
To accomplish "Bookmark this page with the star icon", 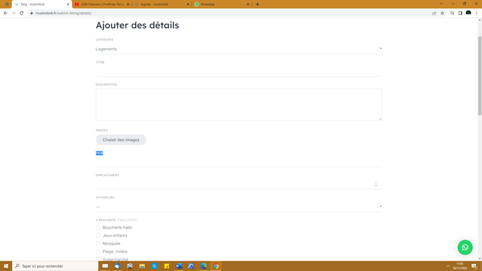I will click(442, 13).
